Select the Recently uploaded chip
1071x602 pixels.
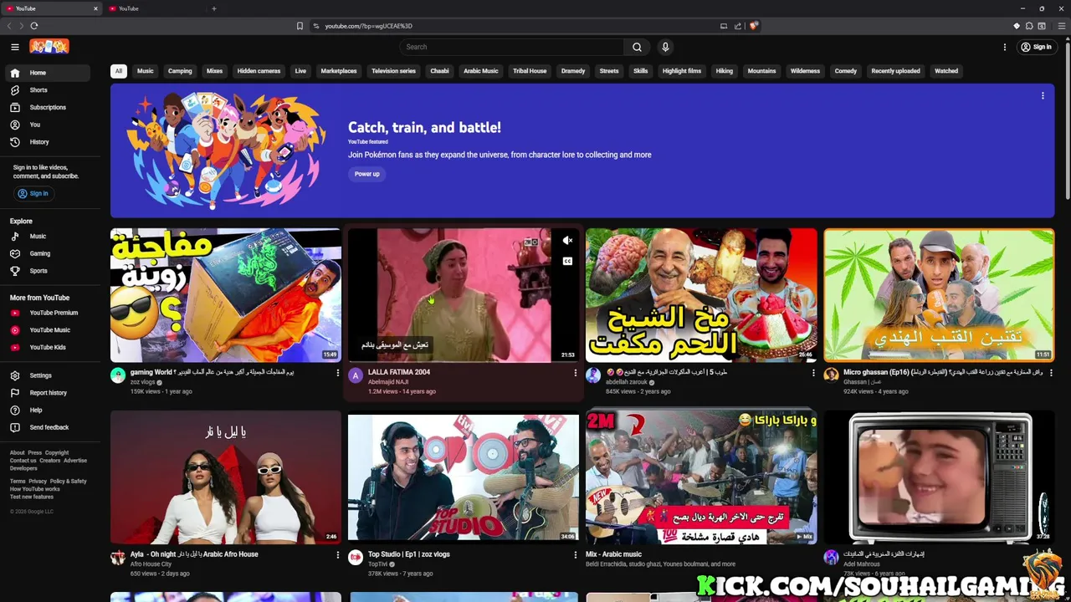[895, 71]
